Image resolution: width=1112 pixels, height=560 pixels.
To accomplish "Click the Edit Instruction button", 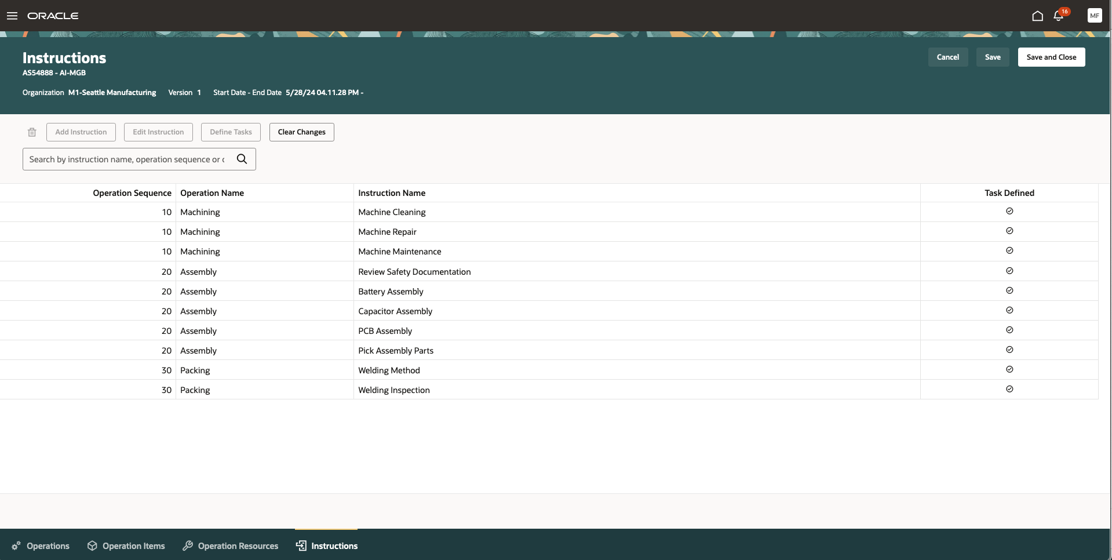I will click(158, 132).
